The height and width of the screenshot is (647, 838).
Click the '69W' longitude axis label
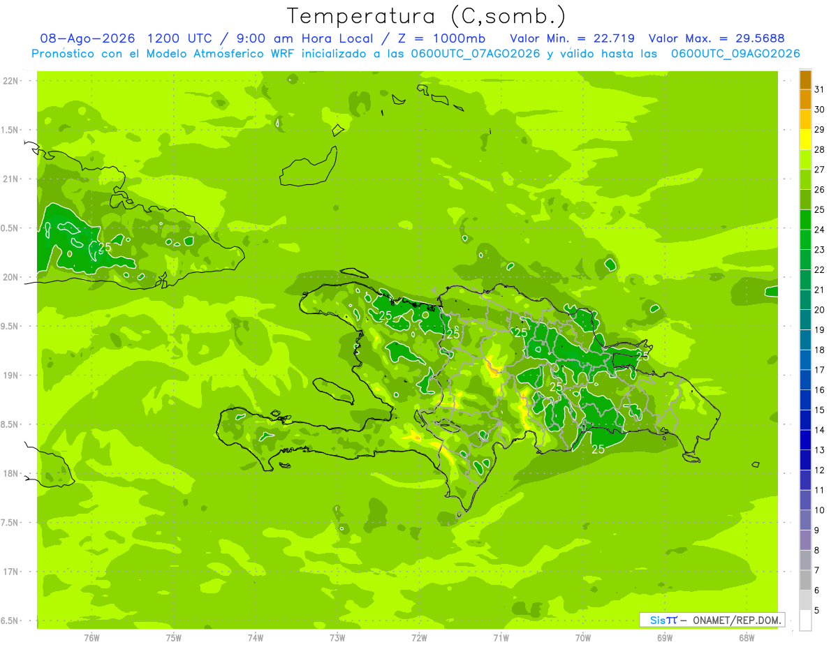[x=665, y=638]
